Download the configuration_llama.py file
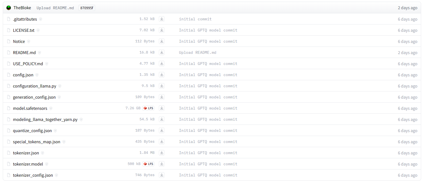 [162, 86]
